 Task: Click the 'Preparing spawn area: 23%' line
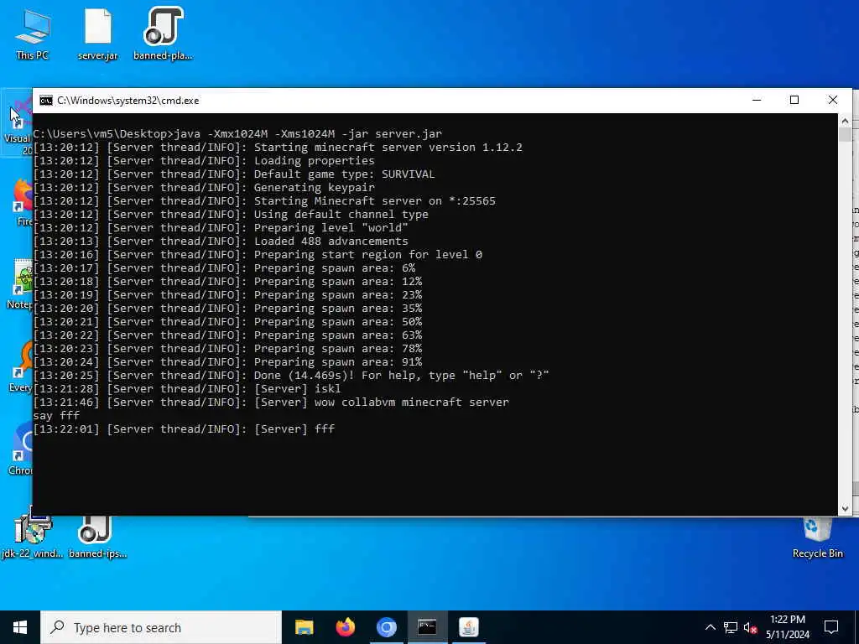227,294
